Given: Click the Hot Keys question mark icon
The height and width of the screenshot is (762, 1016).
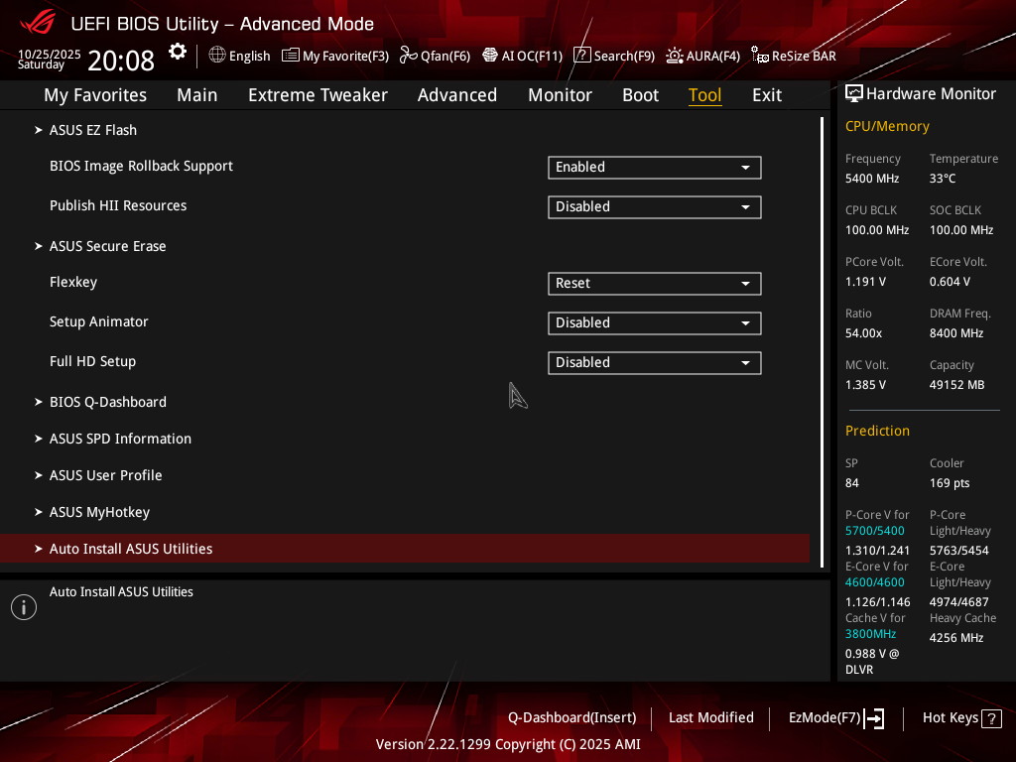Looking at the screenshot, I should 991,718.
